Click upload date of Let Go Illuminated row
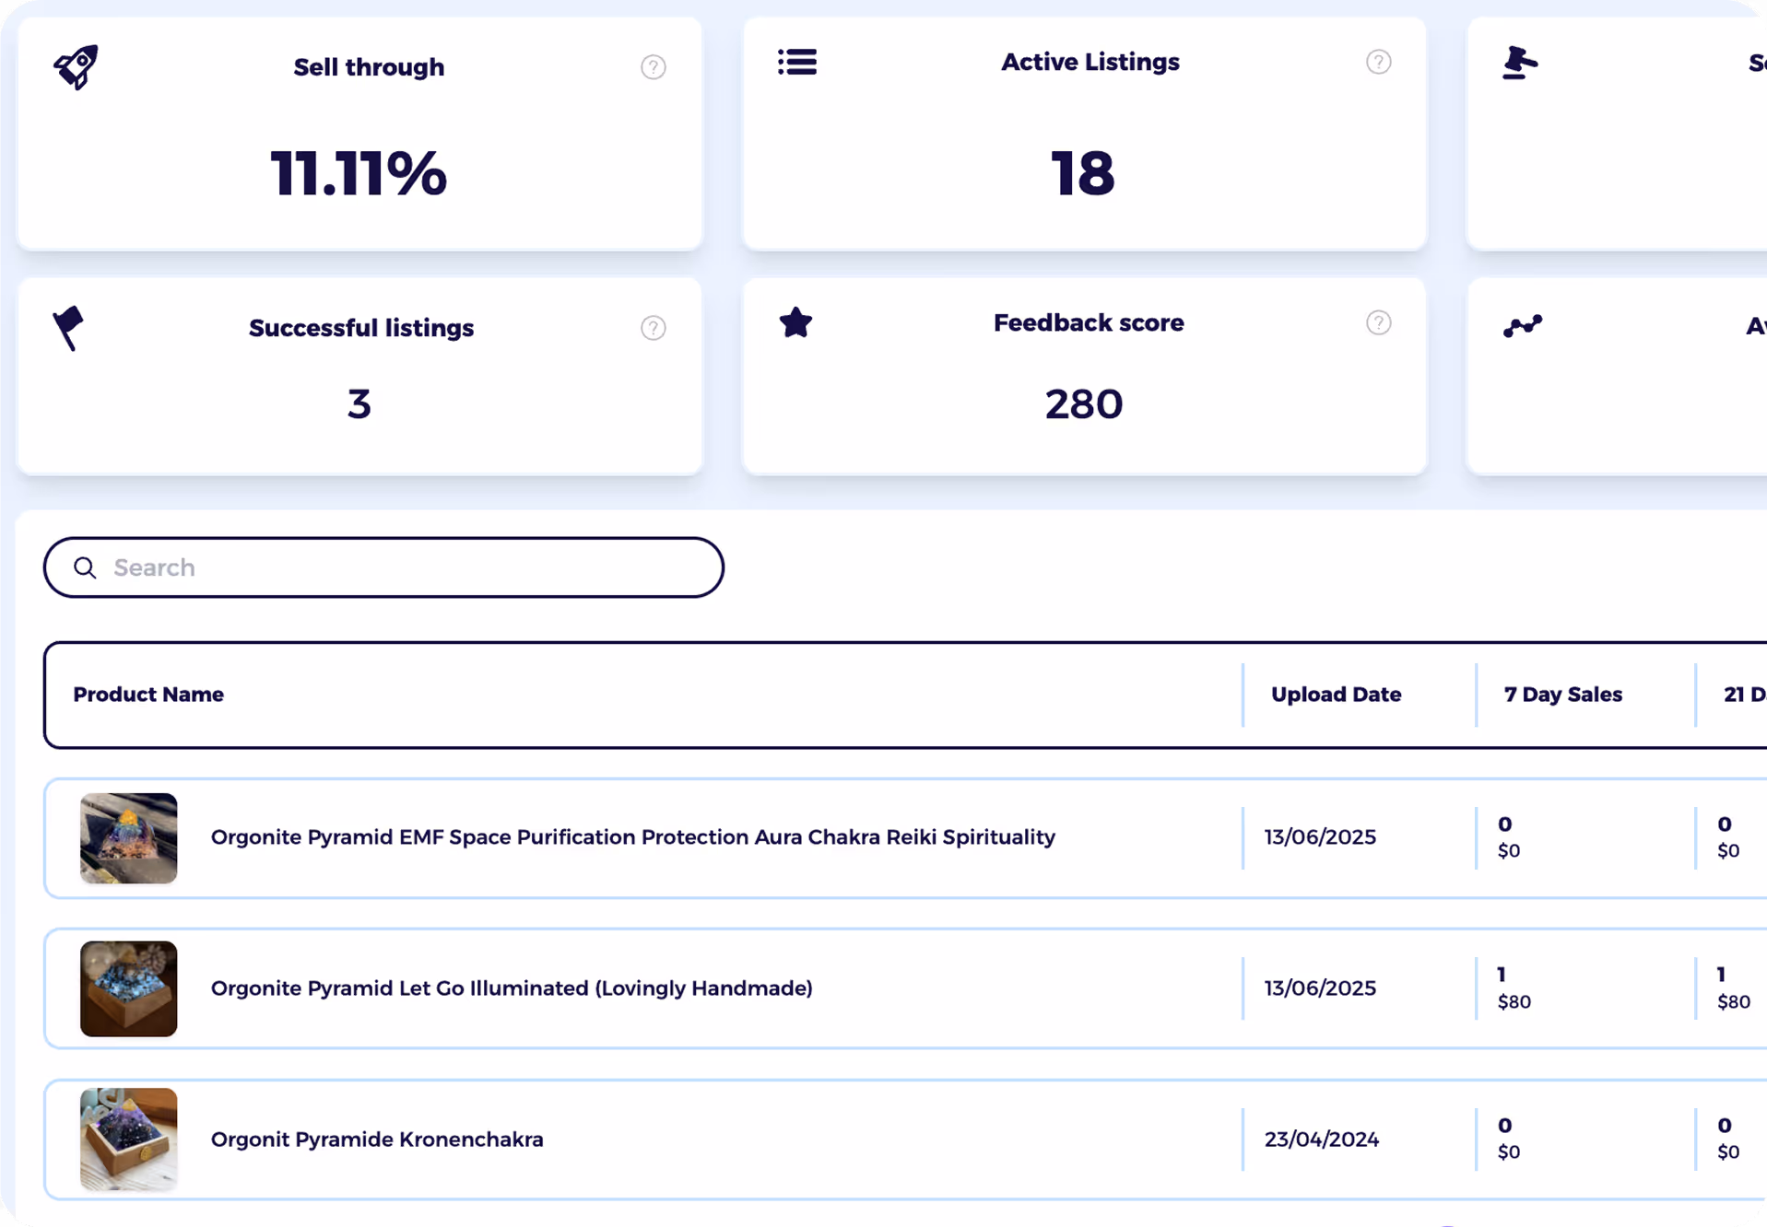Viewport: 1767px width, 1227px height. 1320,988
